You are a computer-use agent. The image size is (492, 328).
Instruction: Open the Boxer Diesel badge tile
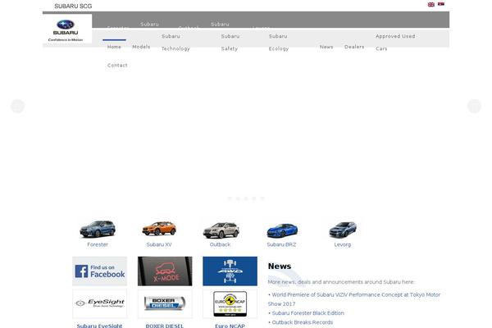point(165,303)
